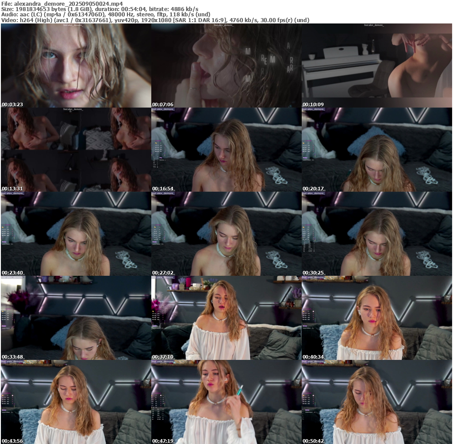The width and height of the screenshot is (453, 444).
Task: Open the thumbnail stamped 00:43:56
Action: [x=76, y=402]
